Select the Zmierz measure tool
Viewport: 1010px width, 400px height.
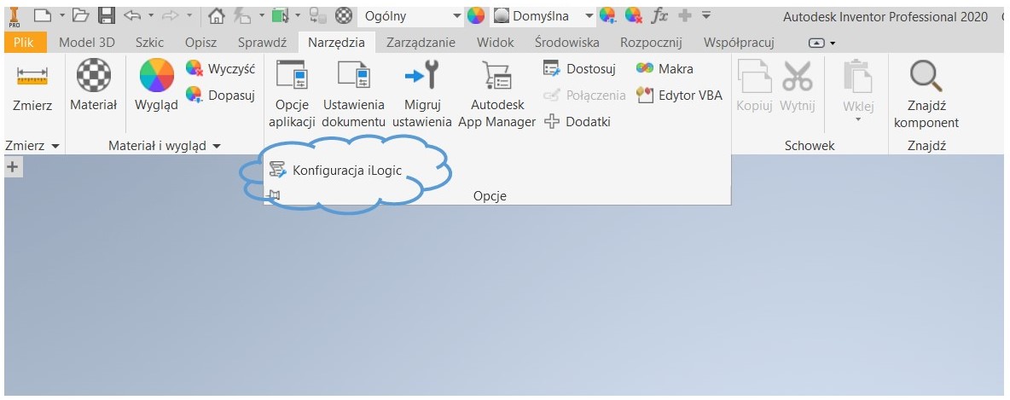coord(32,88)
